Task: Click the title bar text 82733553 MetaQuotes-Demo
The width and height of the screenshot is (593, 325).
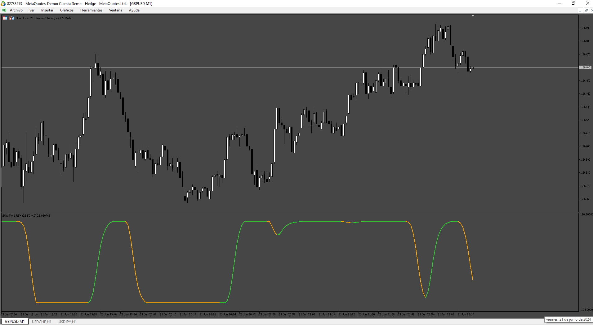Action: point(80,4)
